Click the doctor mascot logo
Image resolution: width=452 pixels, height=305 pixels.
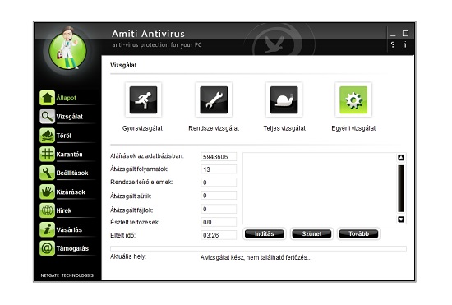[x=68, y=49]
